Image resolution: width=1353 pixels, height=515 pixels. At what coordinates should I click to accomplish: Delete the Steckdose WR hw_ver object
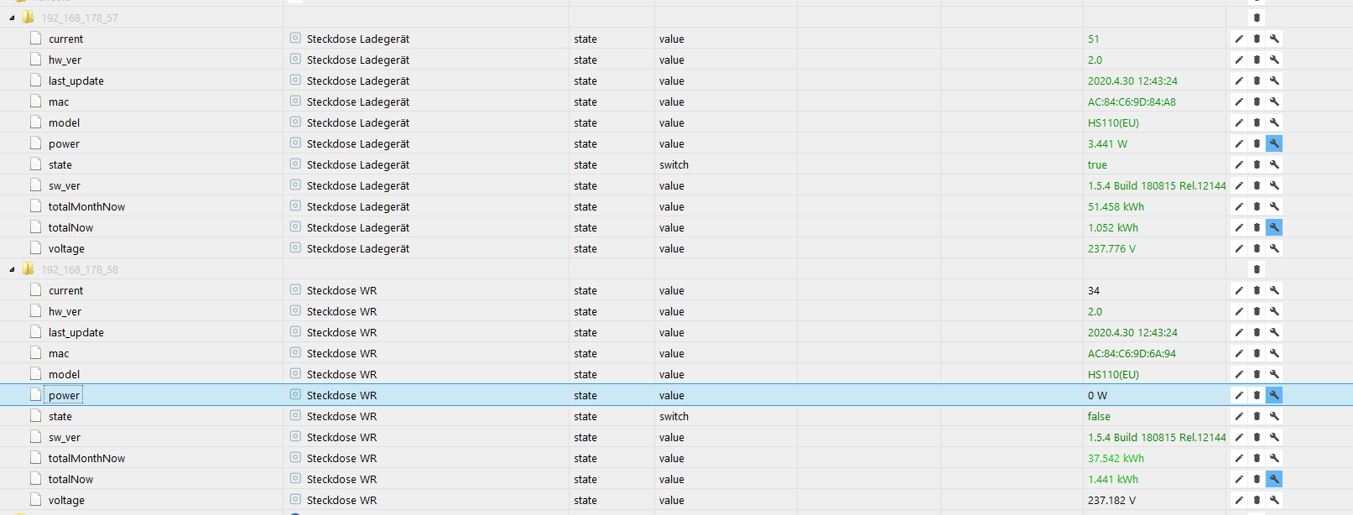1257,311
